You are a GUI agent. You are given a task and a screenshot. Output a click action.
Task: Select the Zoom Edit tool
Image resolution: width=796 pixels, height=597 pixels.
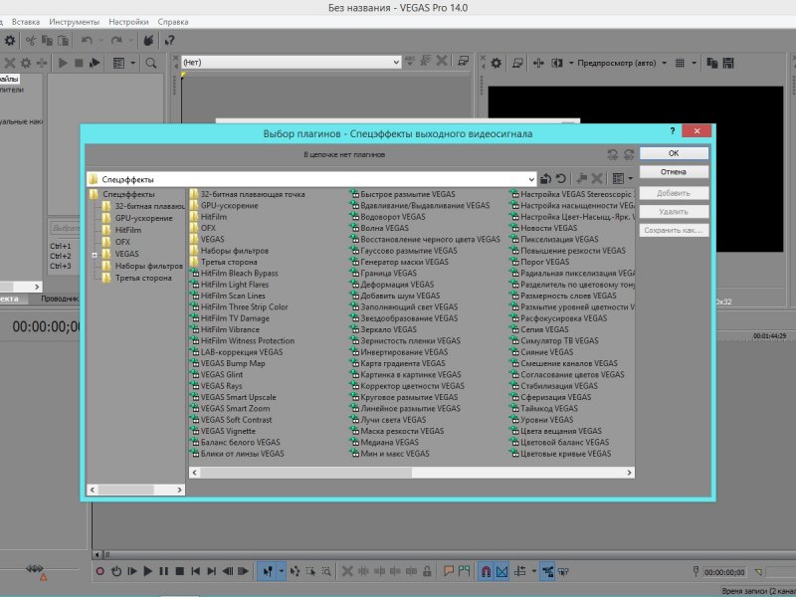[x=326, y=571]
